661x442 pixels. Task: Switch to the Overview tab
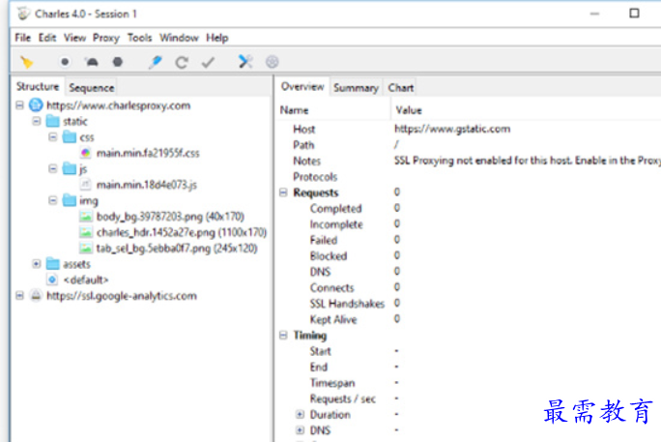pos(302,86)
